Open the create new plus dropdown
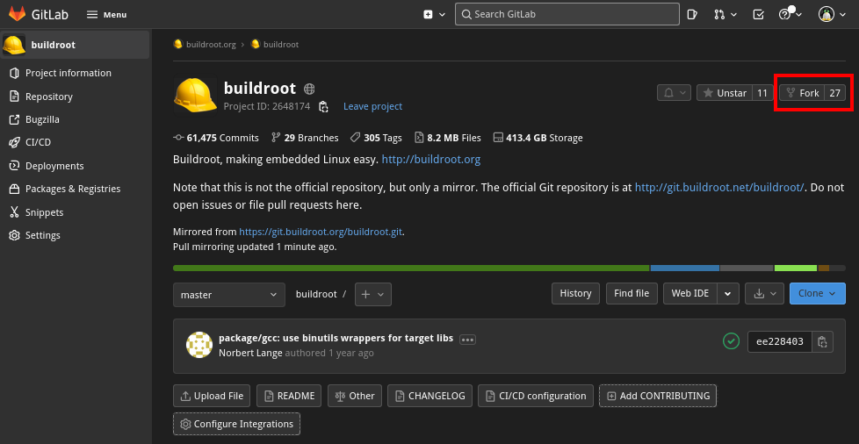This screenshot has height=444, width=859. (x=435, y=15)
